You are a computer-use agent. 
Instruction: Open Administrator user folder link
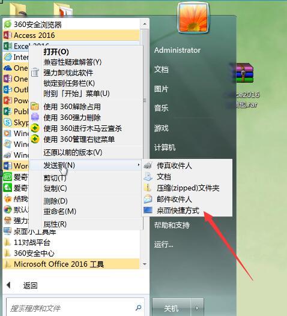click(177, 50)
